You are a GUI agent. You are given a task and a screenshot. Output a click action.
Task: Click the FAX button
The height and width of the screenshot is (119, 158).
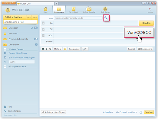tap(29, 17)
